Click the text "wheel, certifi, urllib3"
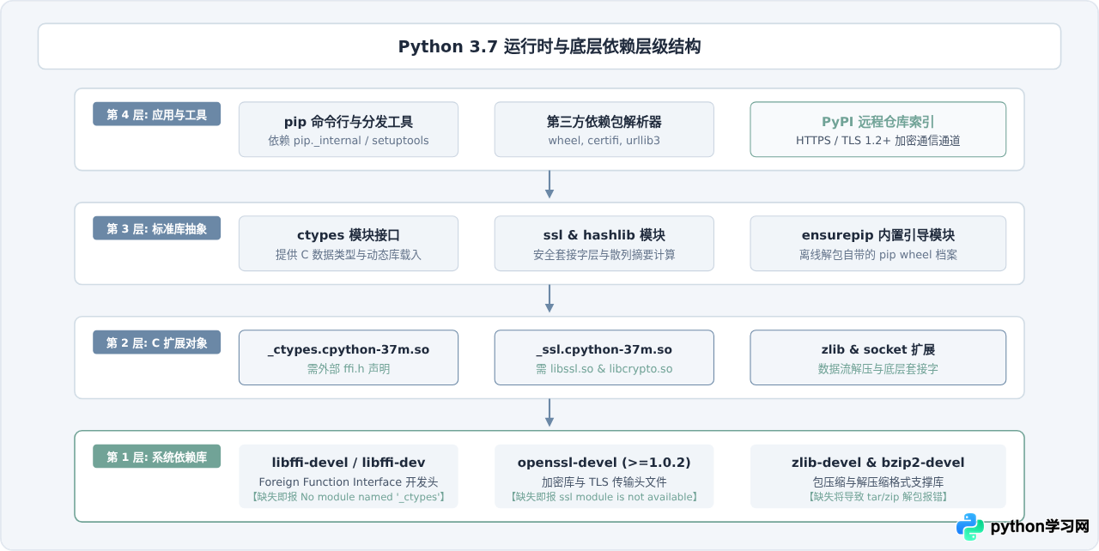This screenshot has width=1099, height=551. click(x=604, y=140)
